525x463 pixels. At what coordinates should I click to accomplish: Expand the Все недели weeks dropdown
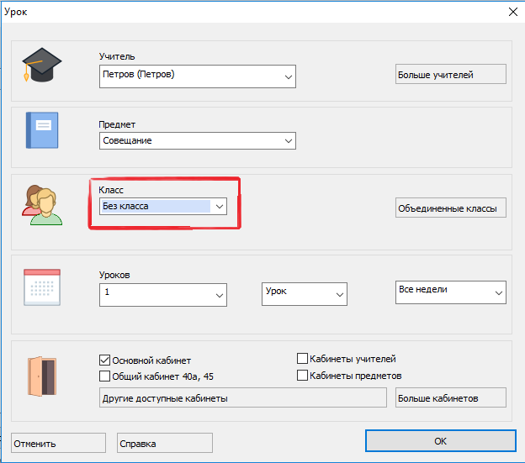click(450, 292)
